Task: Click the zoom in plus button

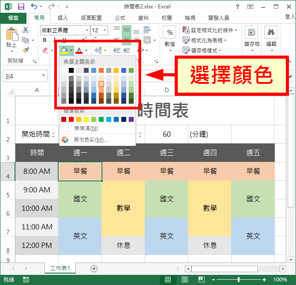Action: [264, 280]
